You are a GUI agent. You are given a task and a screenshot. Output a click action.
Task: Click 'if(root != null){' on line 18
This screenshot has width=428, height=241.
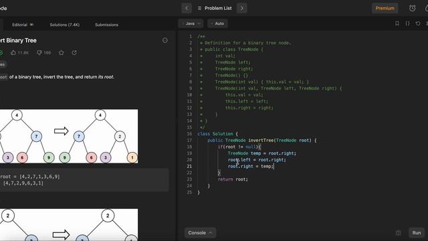click(239, 147)
